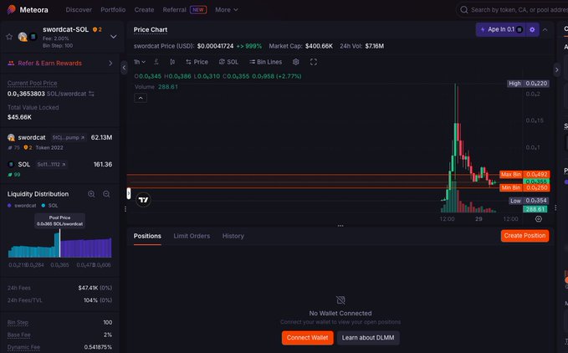Viewport: 568px width, 353px height.
Task: Toggle SOL series in liquidity legend
Action: pyautogui.click(x=49, y=206)
